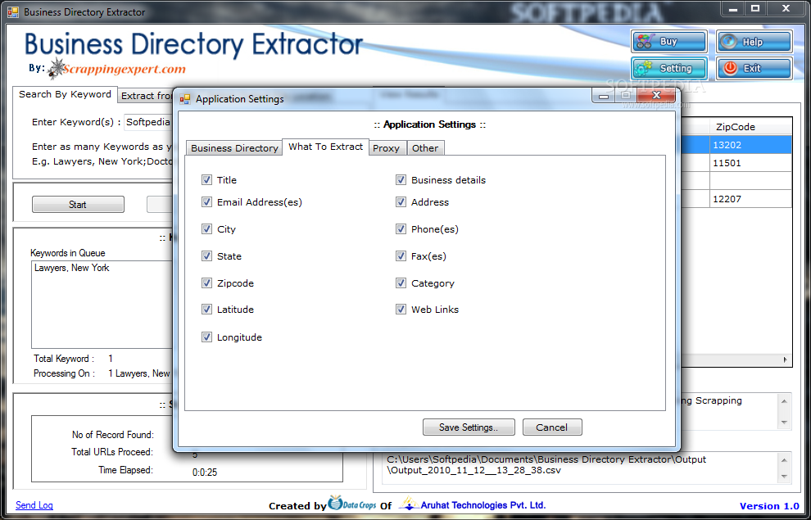Screen dimensions: 811x520
Task: Click the Start button in main window
Action: 78,204
